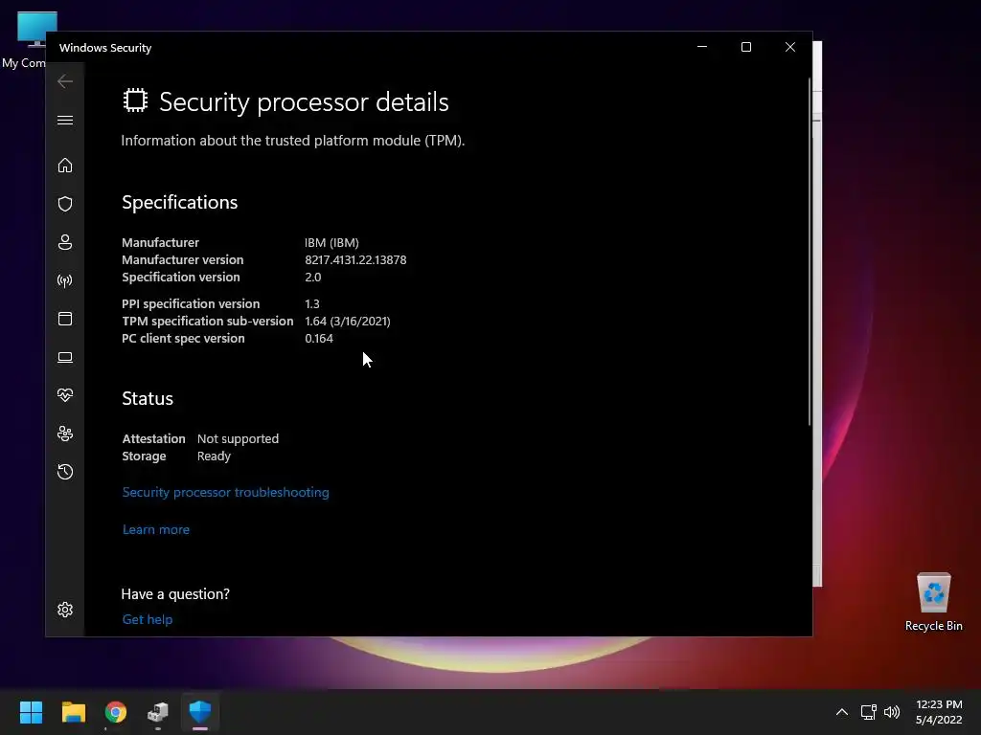The height and width of the screenshot is (735, 981).
Task: Launch Google Chrome from the taskbar
Action: [116, 712]
